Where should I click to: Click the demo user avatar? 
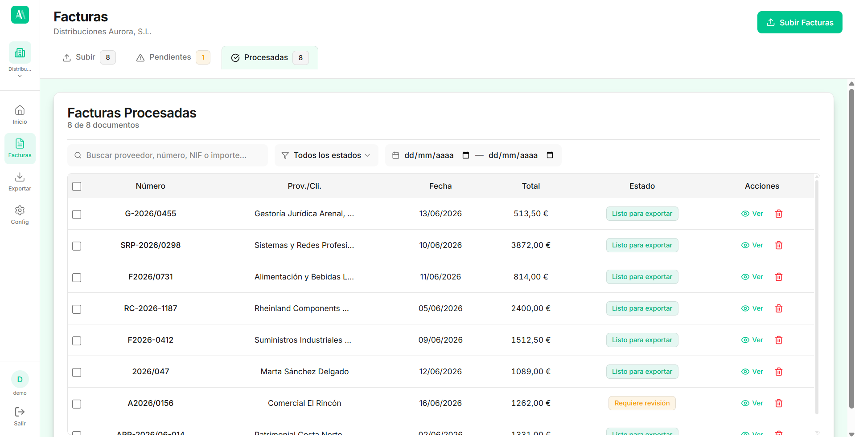pyautogui.click(x=20, y=380)
